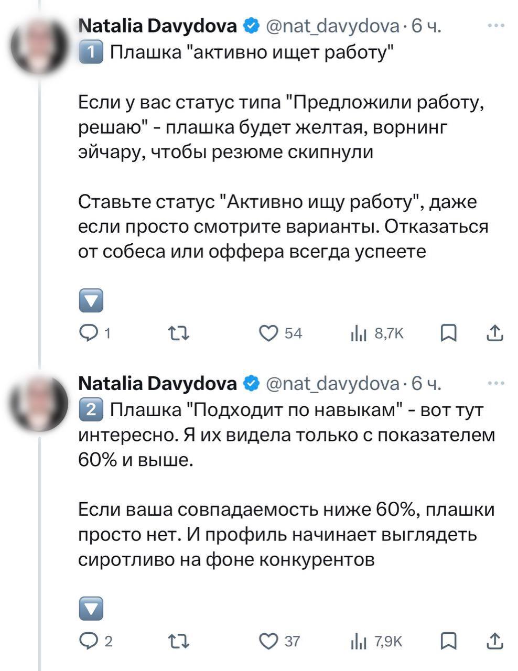Viewport: 518px width, 671px height.
Task: Repost the tweet about "Подходит по навыкам"
Action: point(178,641)
